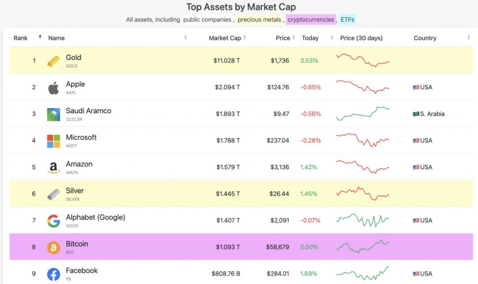The height and width of the screenshot is (284, 478).
Task: Click the Bitcoin logo icon
Action: point(54,248)
